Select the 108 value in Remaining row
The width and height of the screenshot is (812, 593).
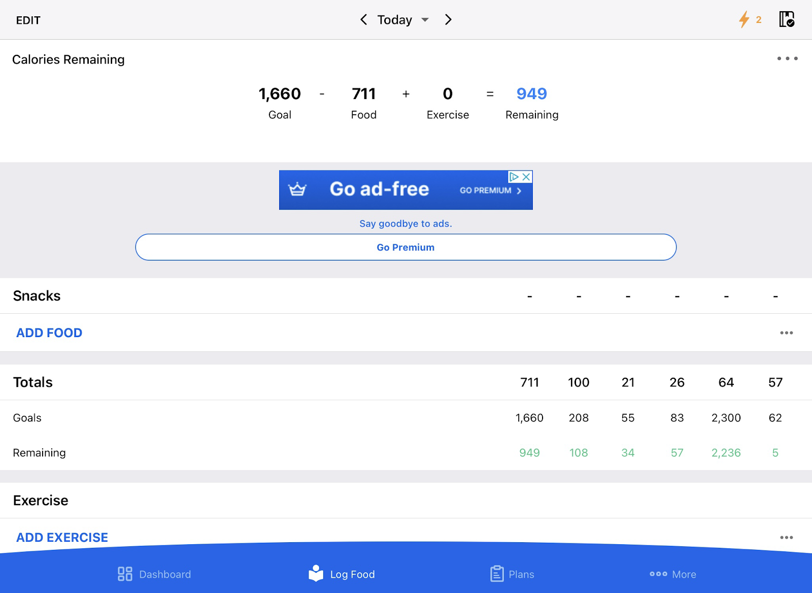click(579, 453)
